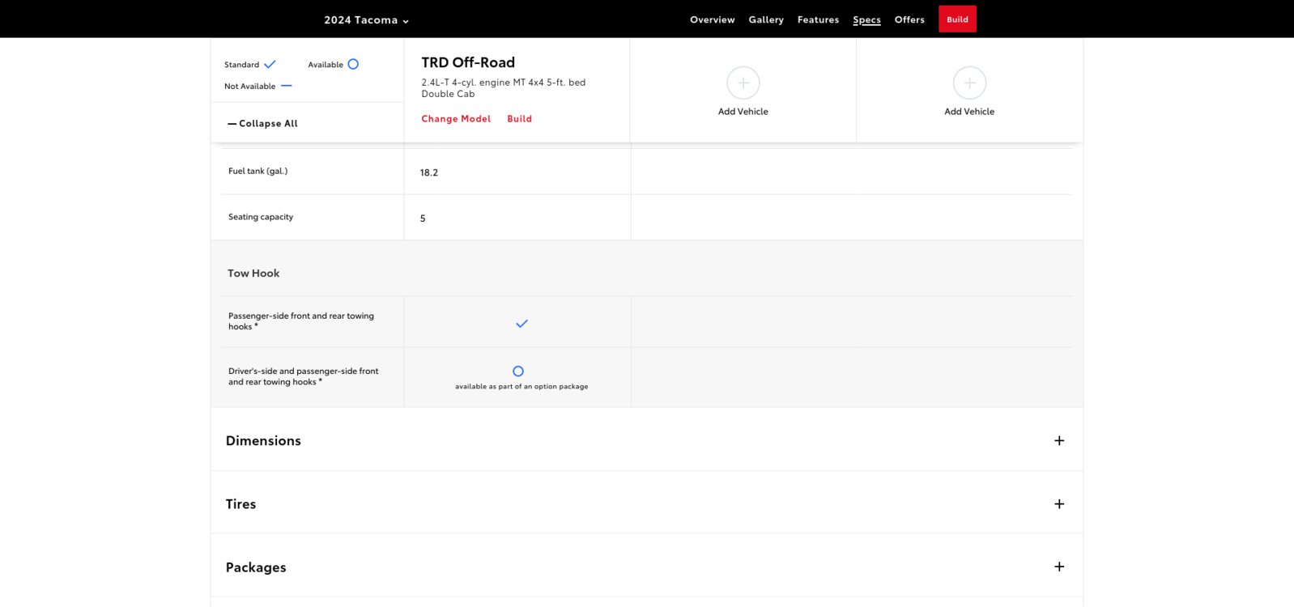
Task: Click the Fuel tank (gal.) label
Action: point(258,171)
